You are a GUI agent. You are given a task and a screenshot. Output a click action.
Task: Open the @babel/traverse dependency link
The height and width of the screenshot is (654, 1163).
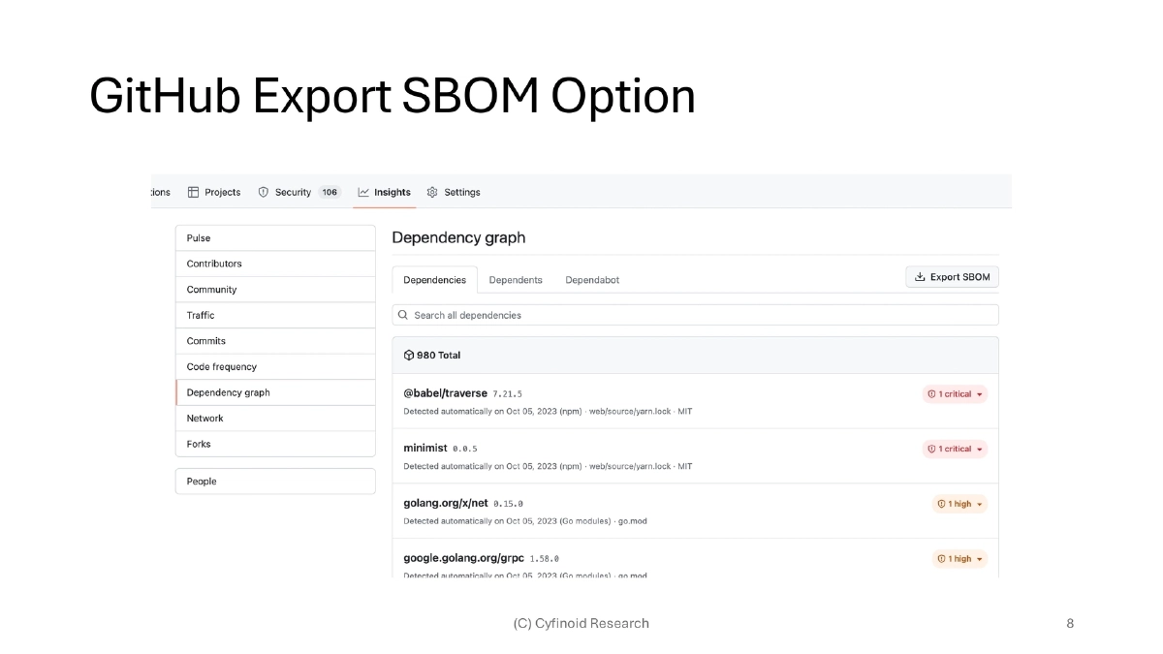[x=445, y=393]
